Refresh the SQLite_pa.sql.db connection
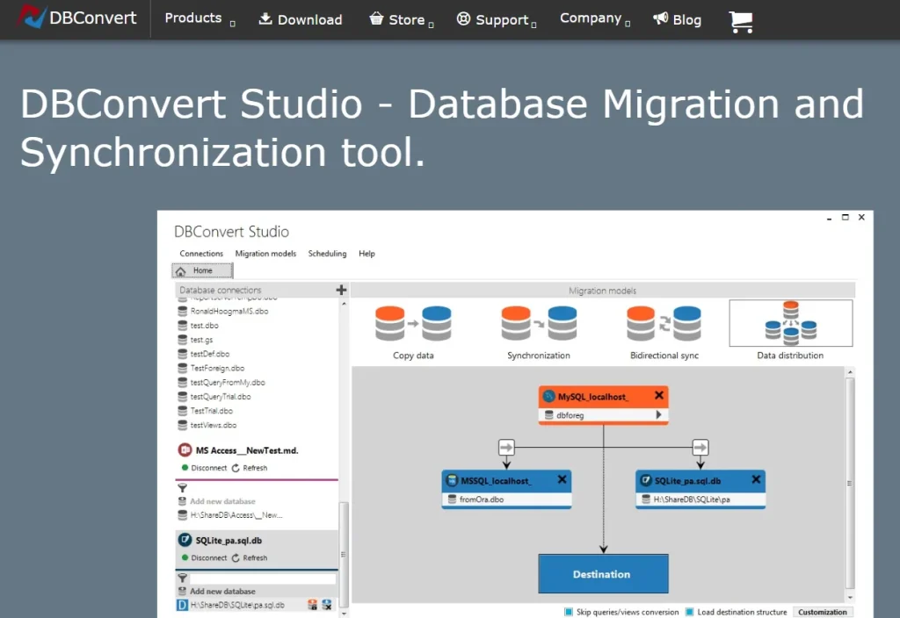Image resolution: width=900 pixels, height=618 pixels. click(250, 557)
